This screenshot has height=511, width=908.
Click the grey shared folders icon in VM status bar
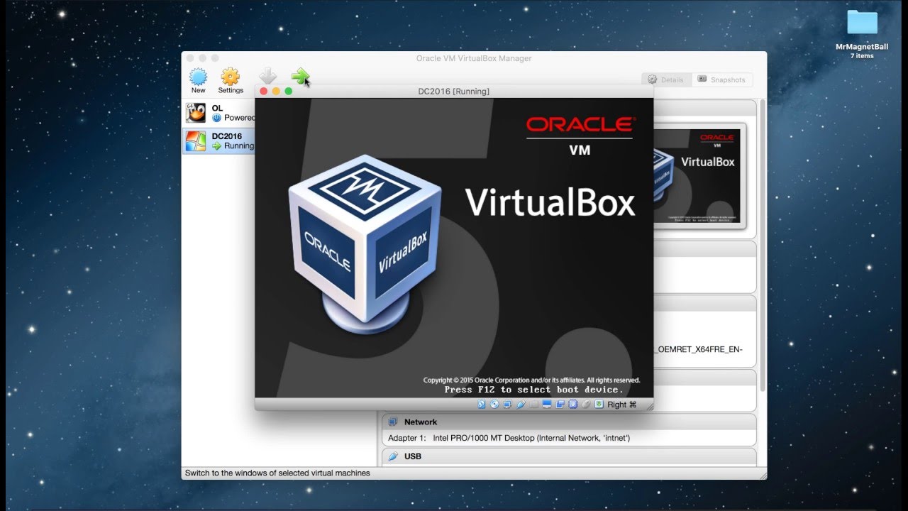tap(534, 405)
